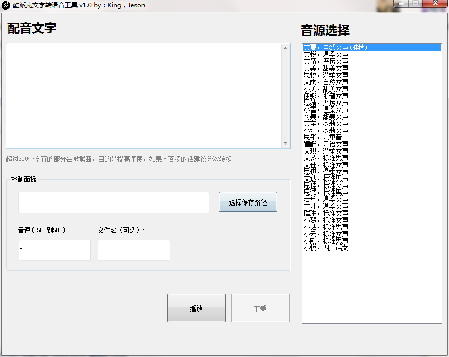Select voice 艾夏，自然女声 (推荐)
This screenshot has height=357, width=449.
point(335,47)
